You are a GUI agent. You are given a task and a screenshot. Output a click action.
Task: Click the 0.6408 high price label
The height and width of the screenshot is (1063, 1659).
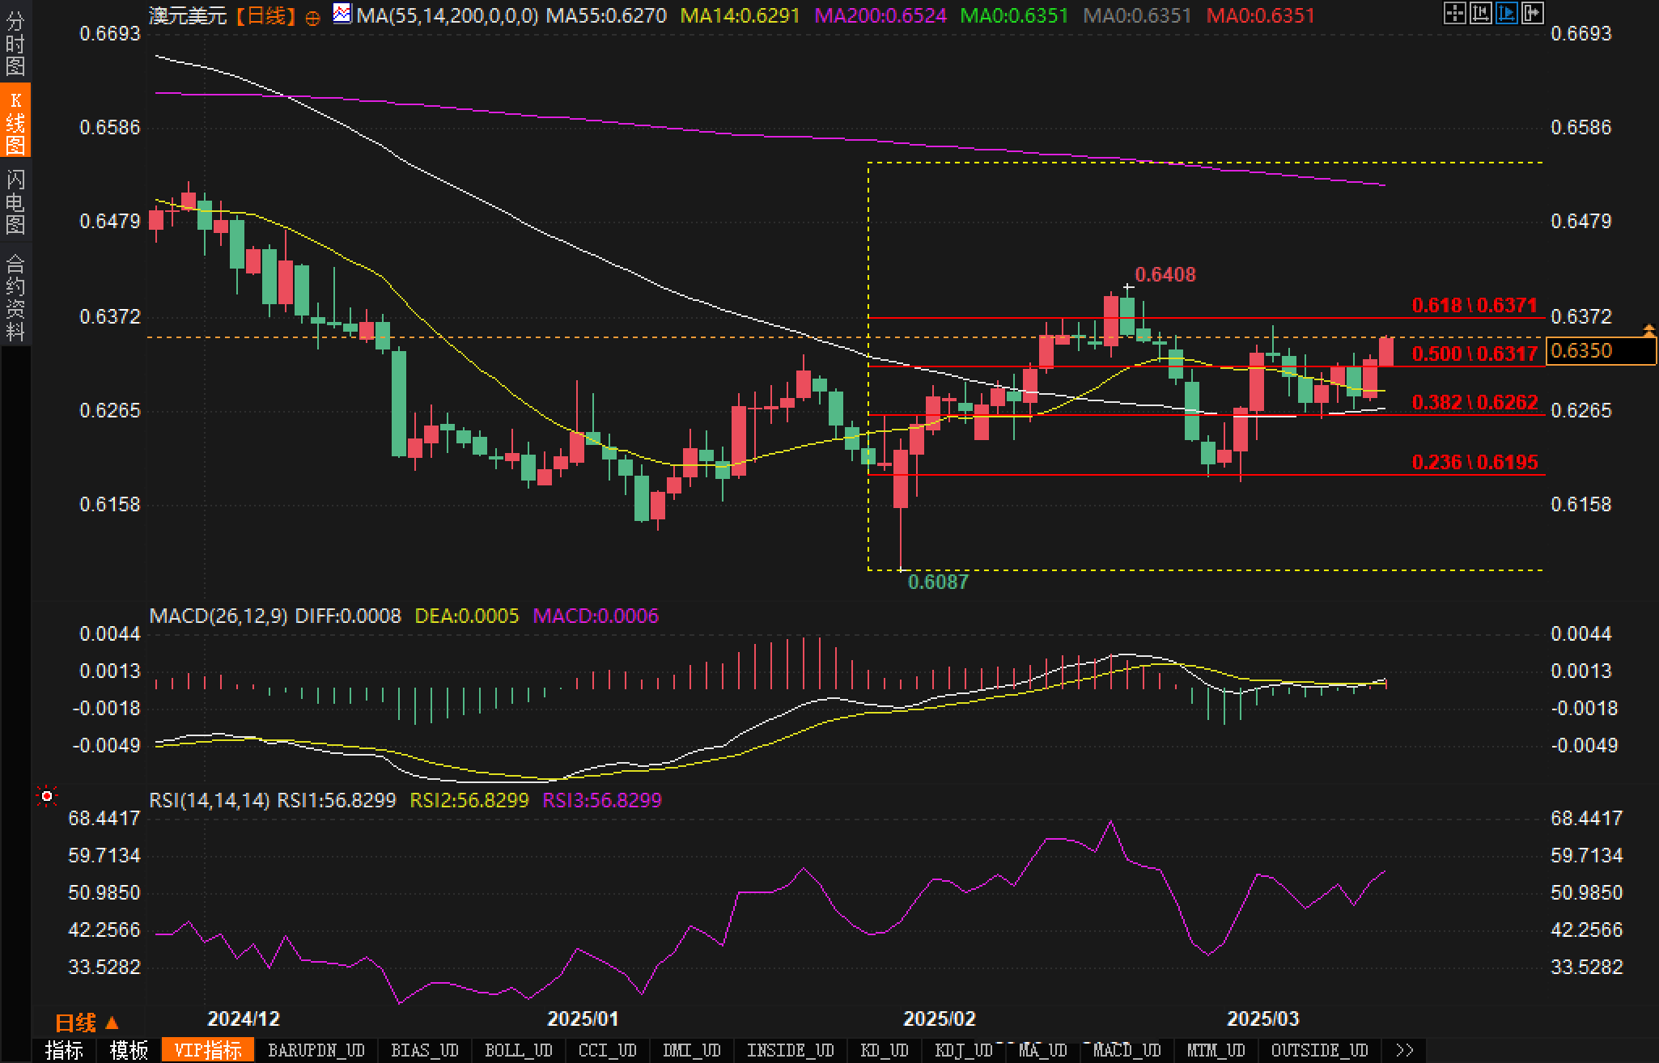click(1165, 275)
